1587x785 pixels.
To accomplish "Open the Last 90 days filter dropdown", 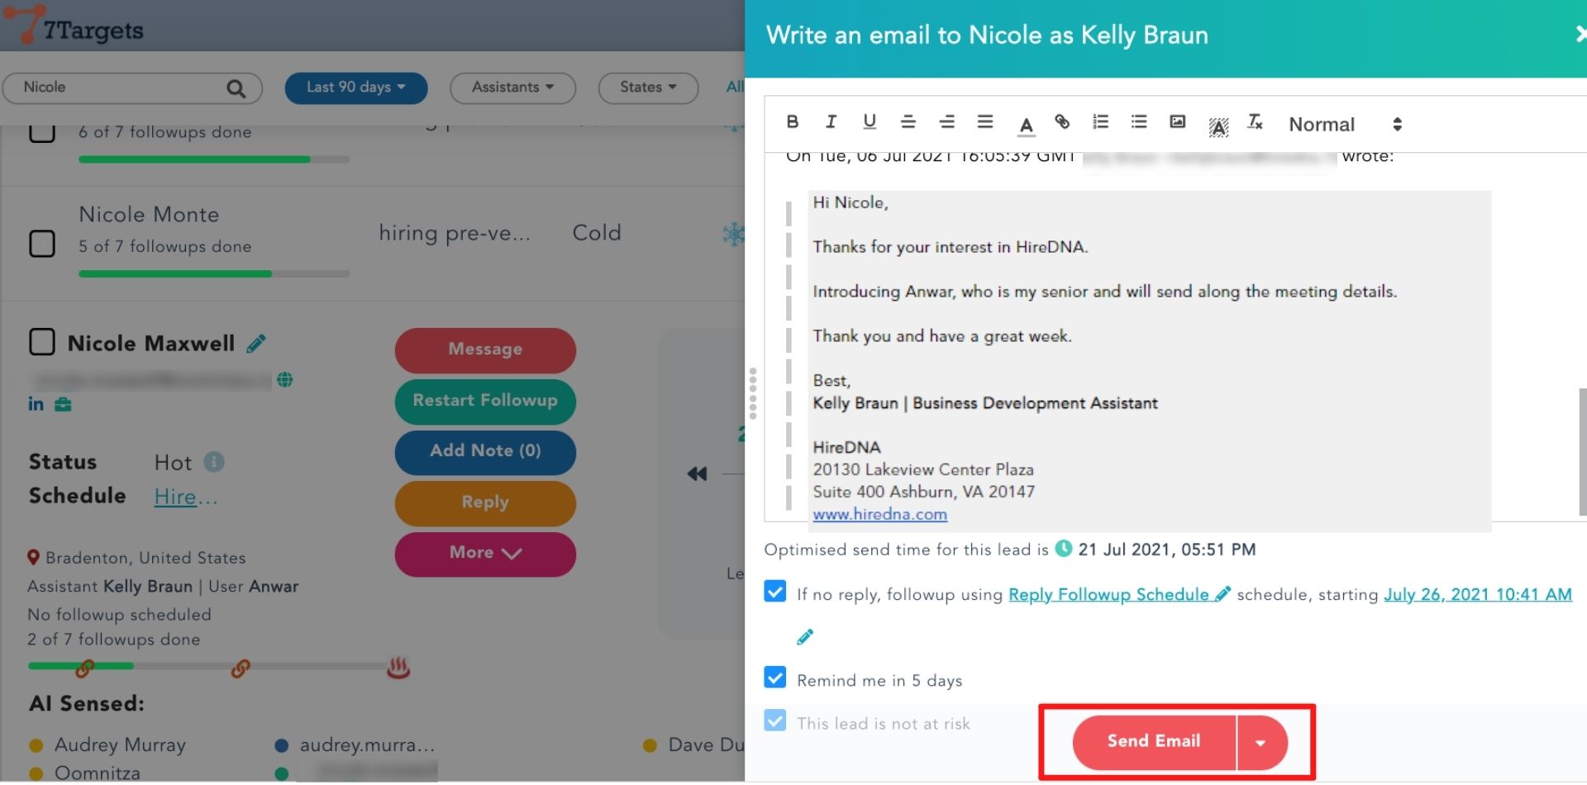I will point(355,88).
